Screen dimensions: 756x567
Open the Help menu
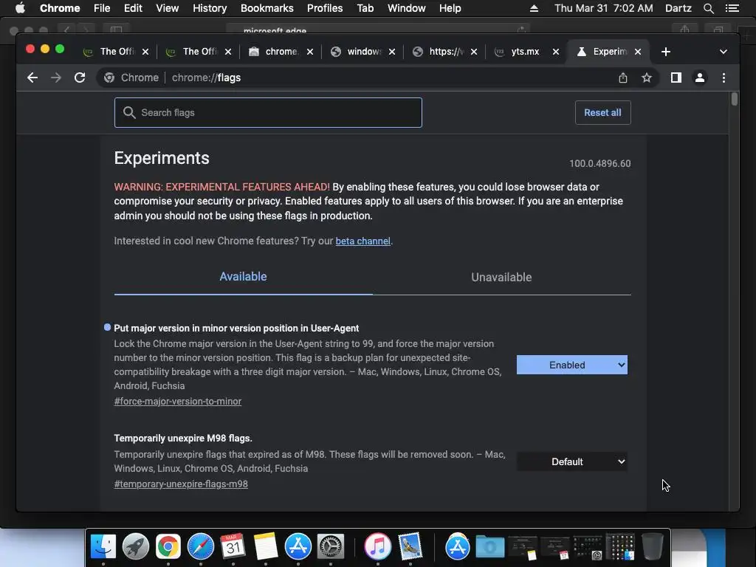(x=450, y=8)
